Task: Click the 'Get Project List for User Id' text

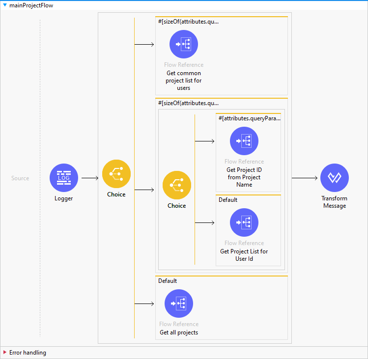Action: [244, 255]
